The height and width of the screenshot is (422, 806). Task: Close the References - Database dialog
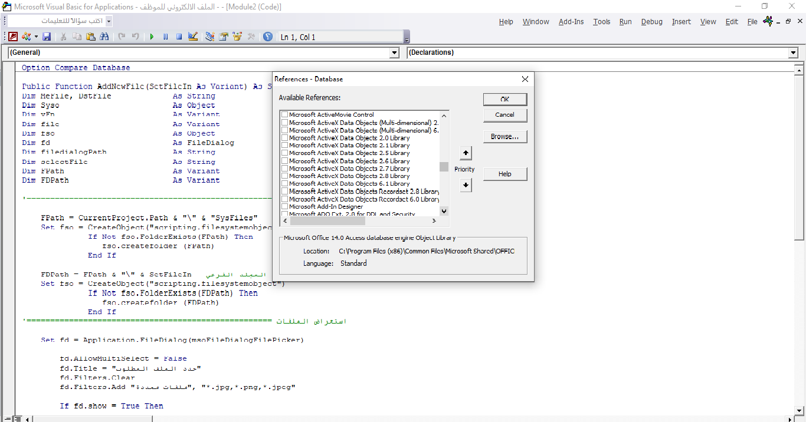click(525, 79)
